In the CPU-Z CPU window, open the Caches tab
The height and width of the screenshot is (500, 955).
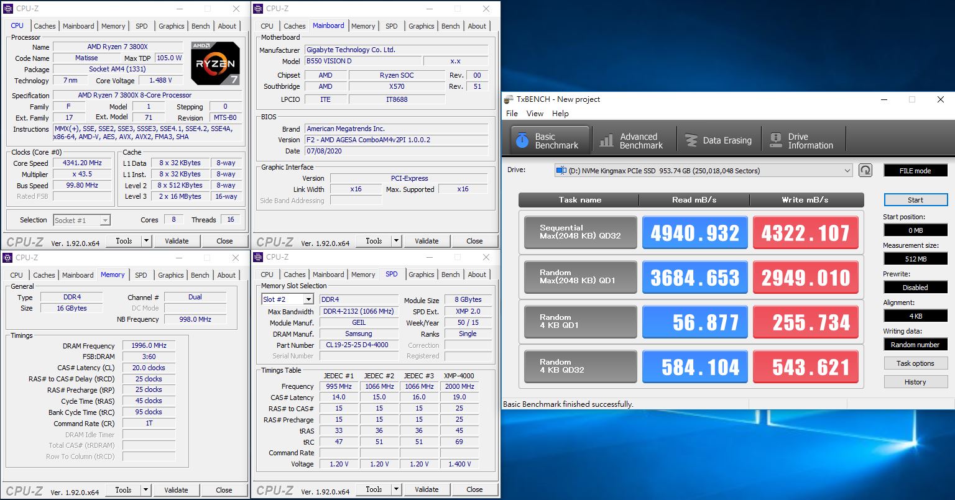coord(45,26)
